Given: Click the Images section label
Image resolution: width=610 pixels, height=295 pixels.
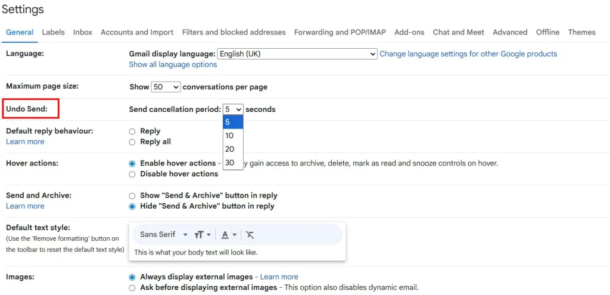Looking at the screenshot, I should [20, 277].
